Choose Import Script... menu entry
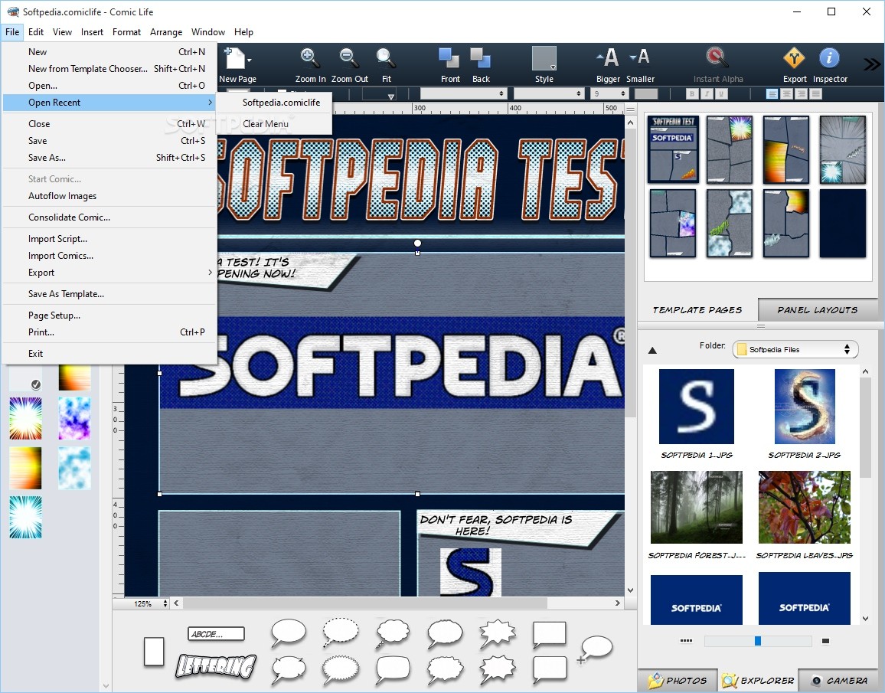 (x=109, y=239)
